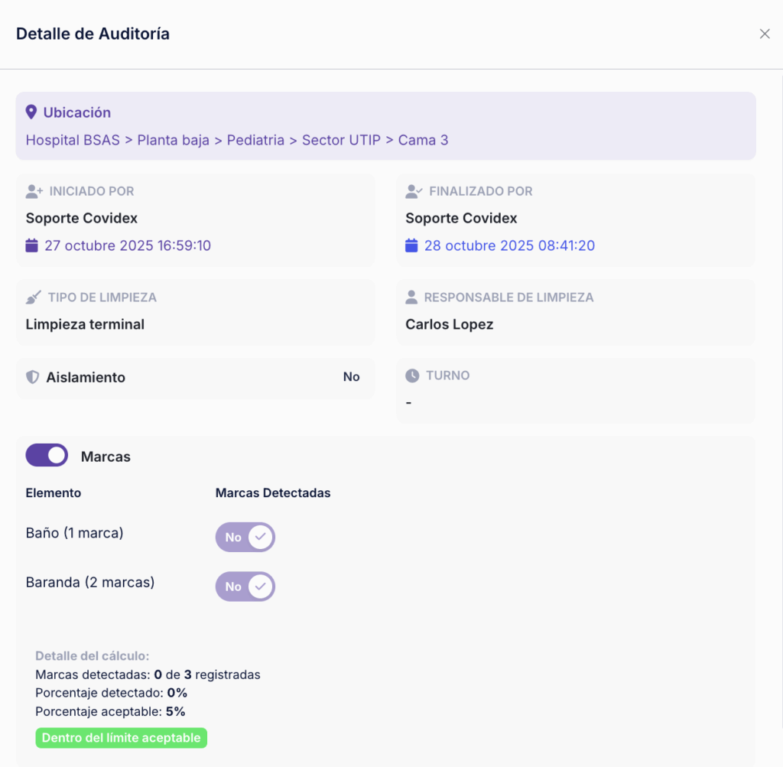783x767 pixels.
Task: Click the Marcas Detectadas column header
Action: click(x=273, y=493)
